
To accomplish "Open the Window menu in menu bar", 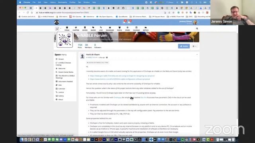I will (86, 2).
